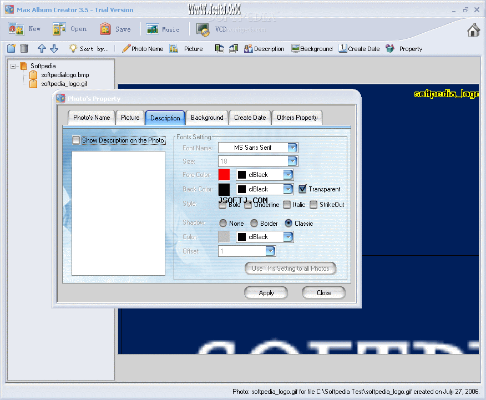Restore the Max Album Creator window size

(x=465, y=10)
